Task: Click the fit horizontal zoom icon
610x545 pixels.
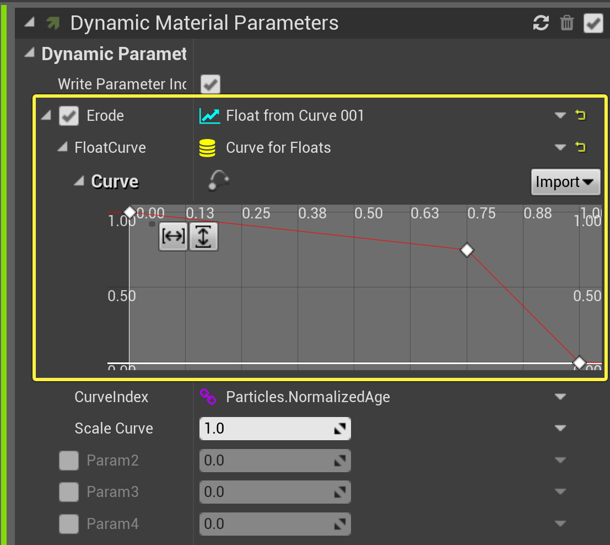Action: tap(173, 237)
